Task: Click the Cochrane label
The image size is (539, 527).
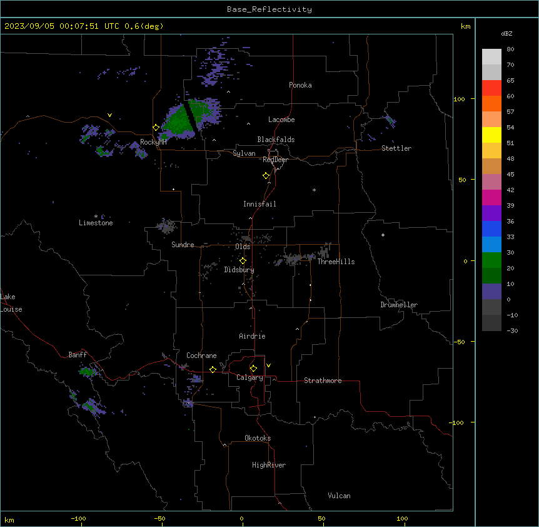Action: tap(201, 356)
